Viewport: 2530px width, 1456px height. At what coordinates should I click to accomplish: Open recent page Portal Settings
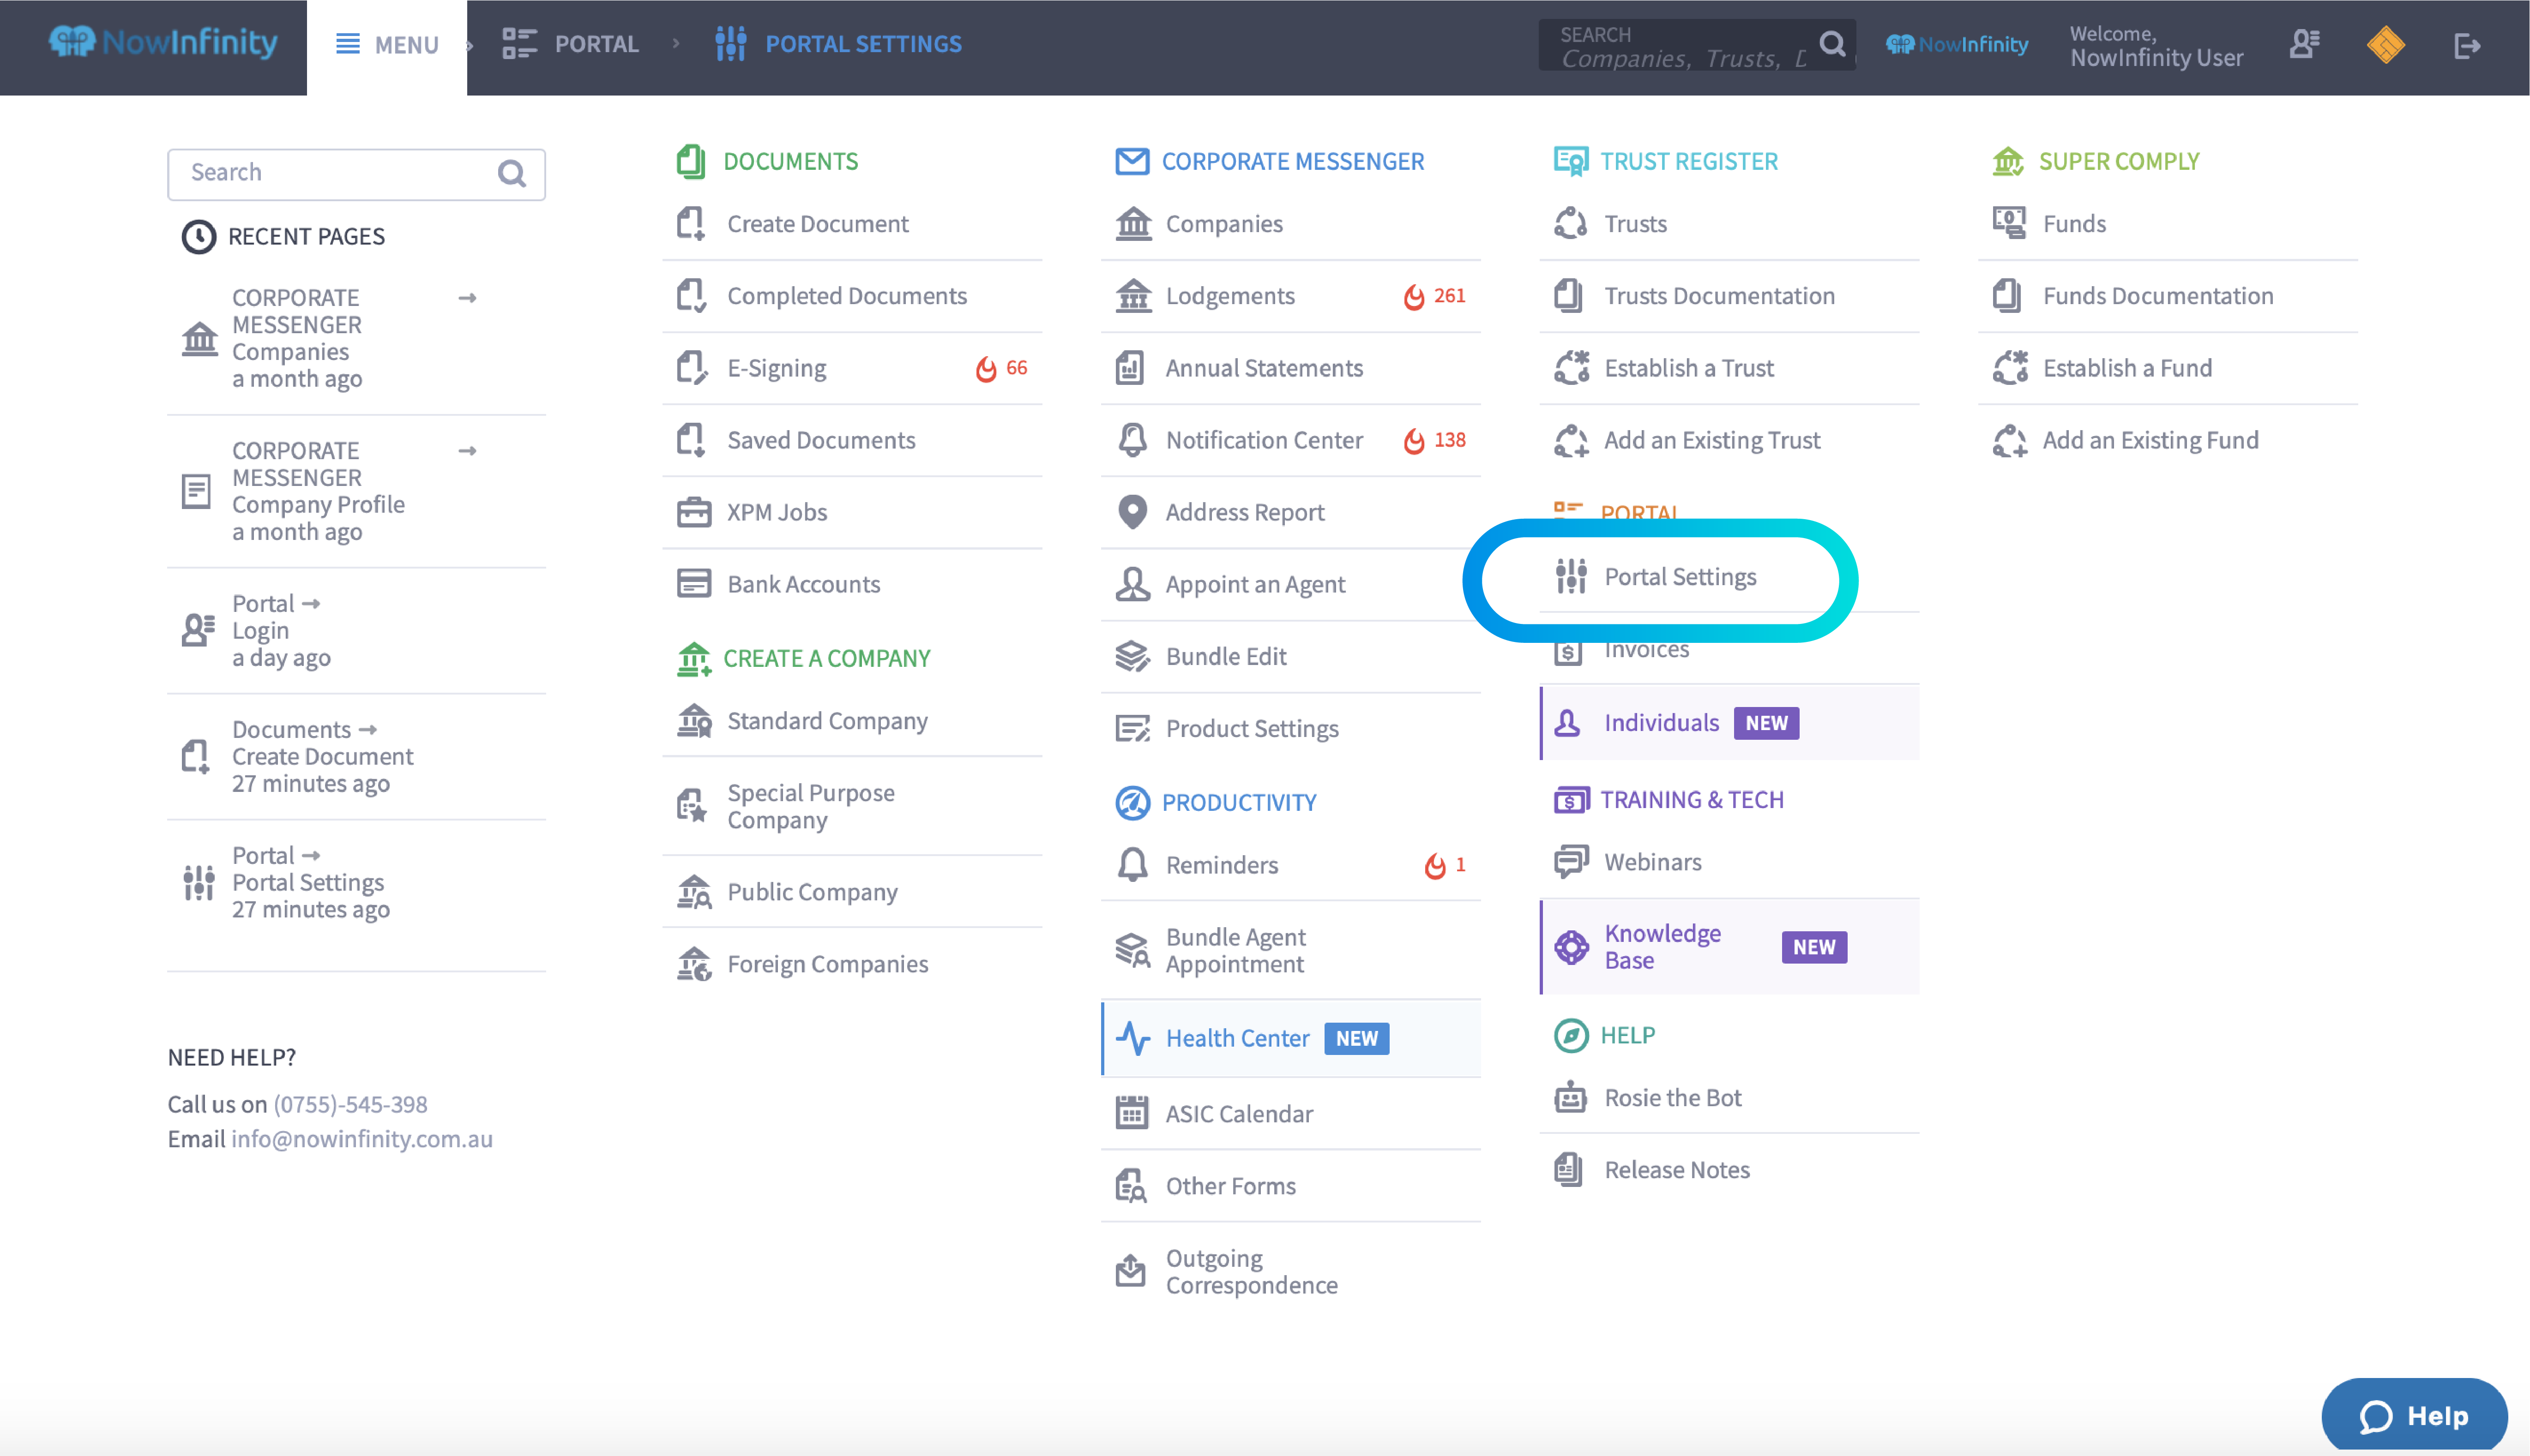coord(356,883)
